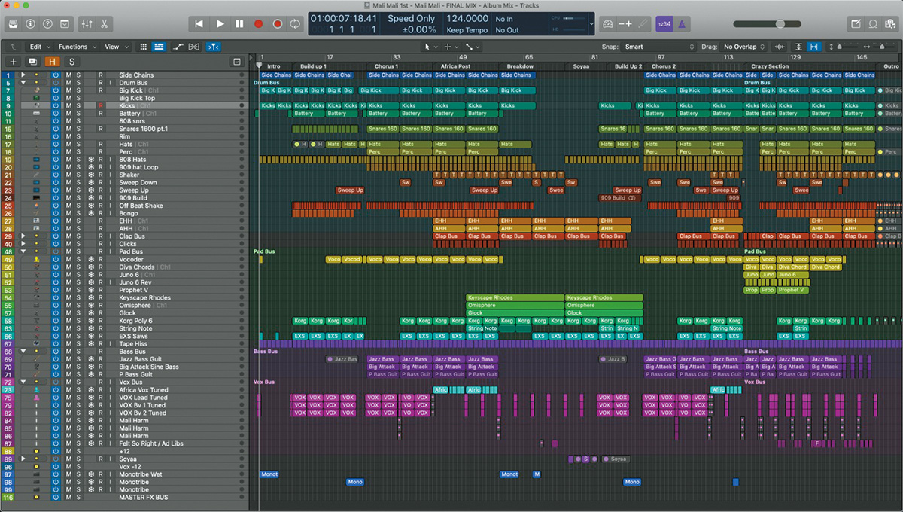Image resolution: width=903 pixels, height=512 pixels.
Task: Toggle Catch Playhead button
Action: coord(213,47)
